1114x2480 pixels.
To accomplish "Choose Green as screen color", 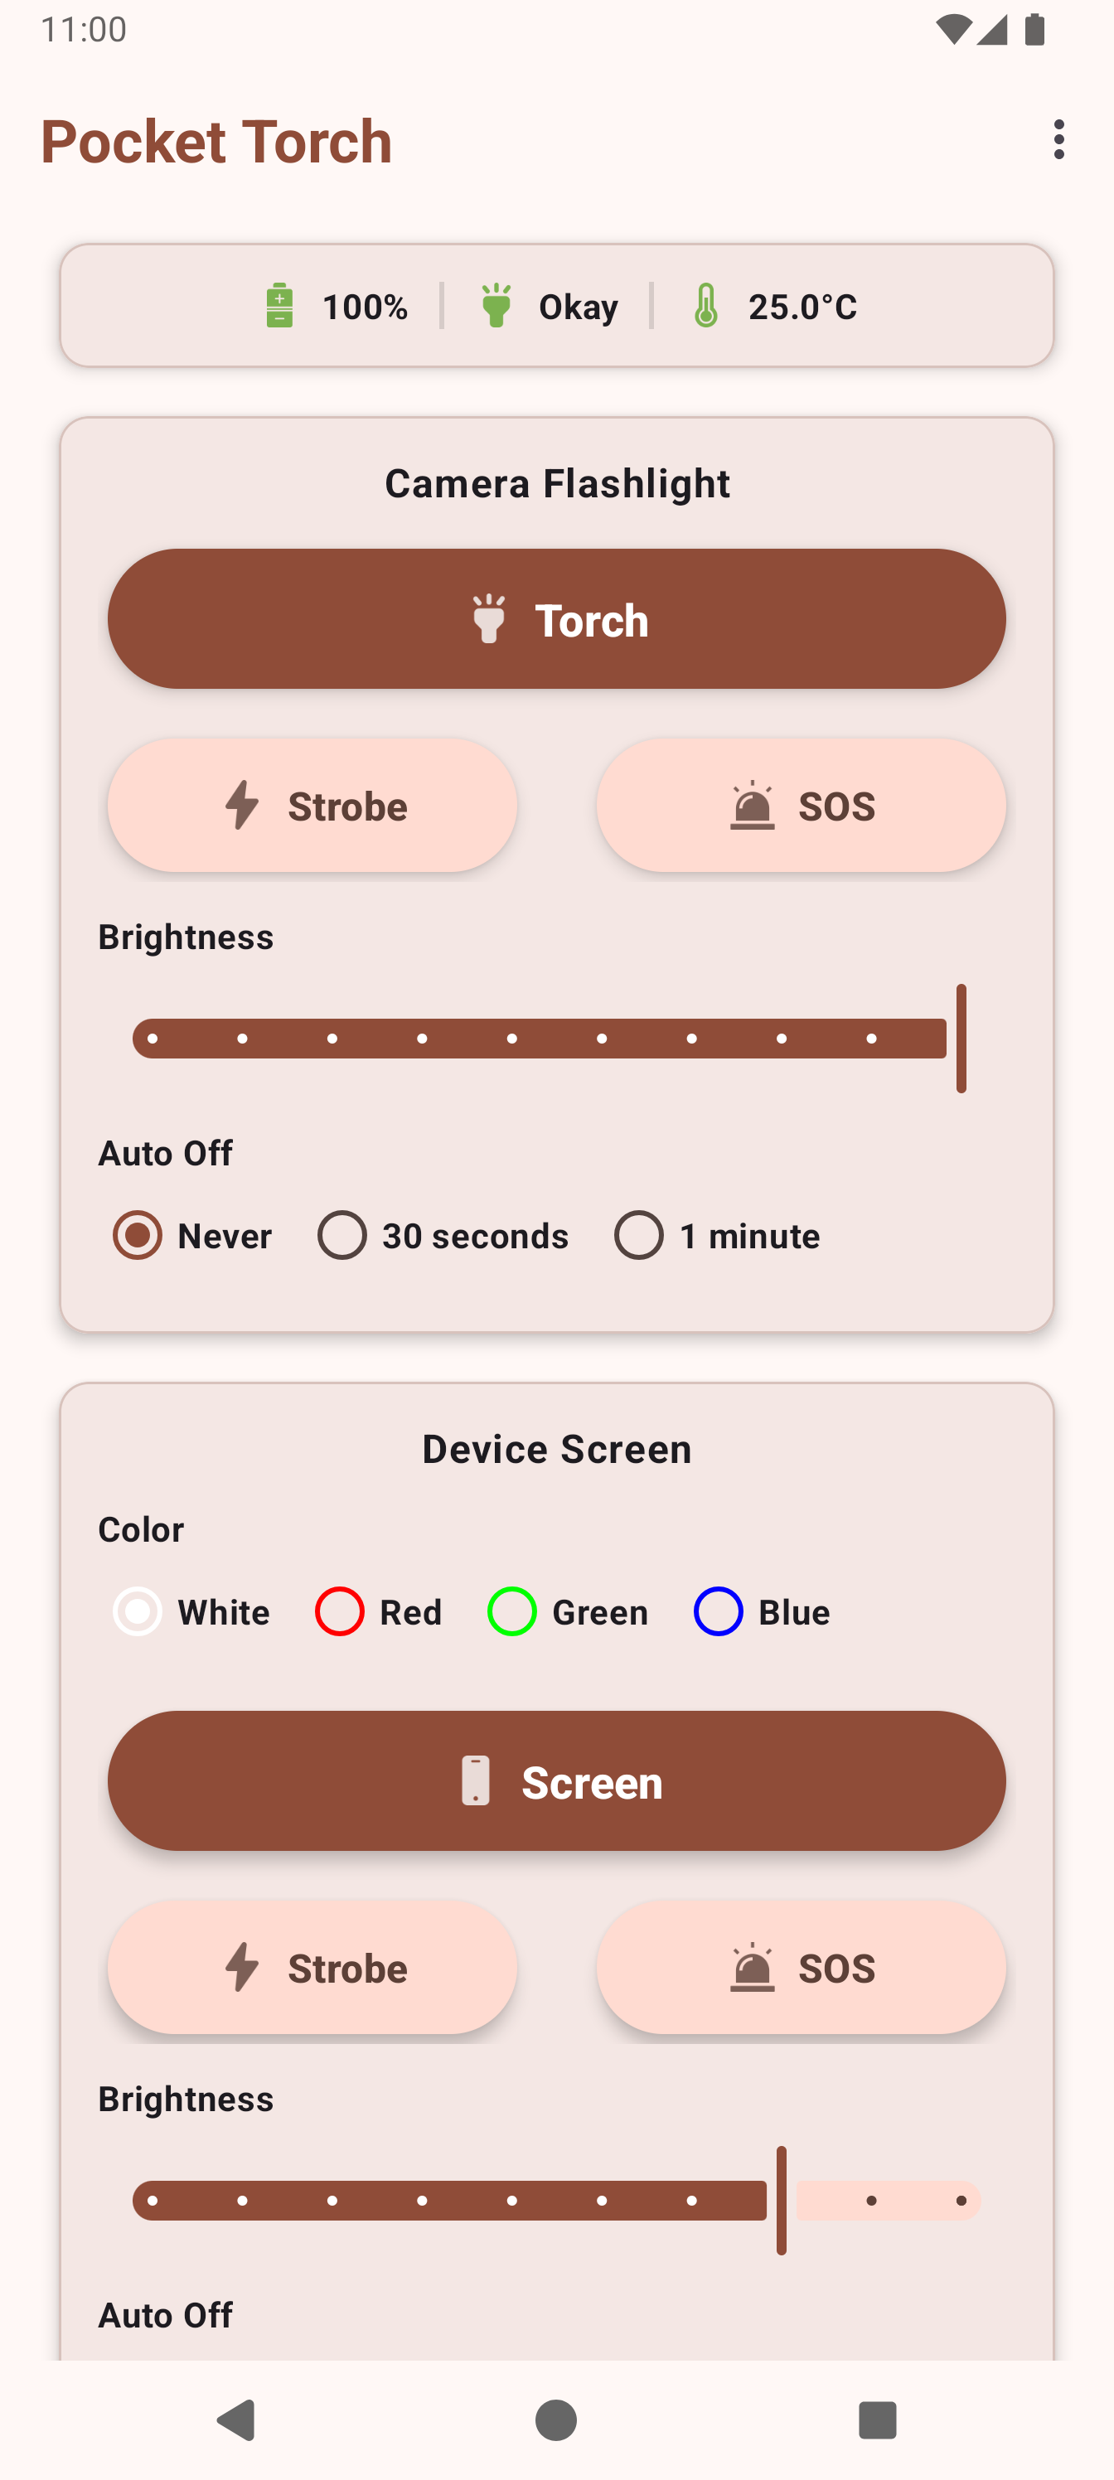I will [x=512, y=1611].
